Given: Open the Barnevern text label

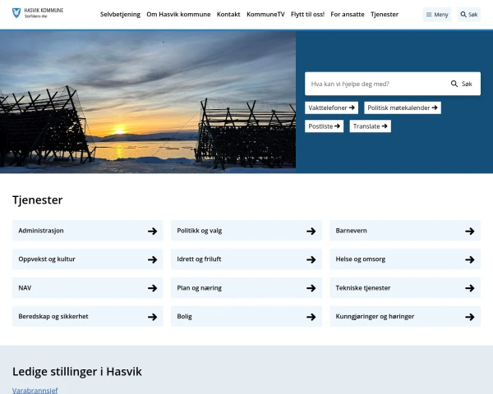Looking at the screenshot, I should pos(351,231).
